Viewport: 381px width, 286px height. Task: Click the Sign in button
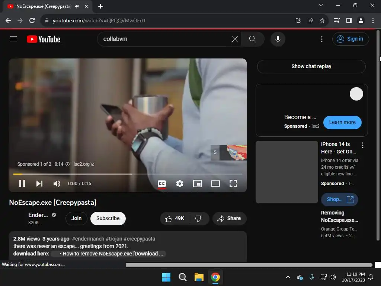click(350, 39)
